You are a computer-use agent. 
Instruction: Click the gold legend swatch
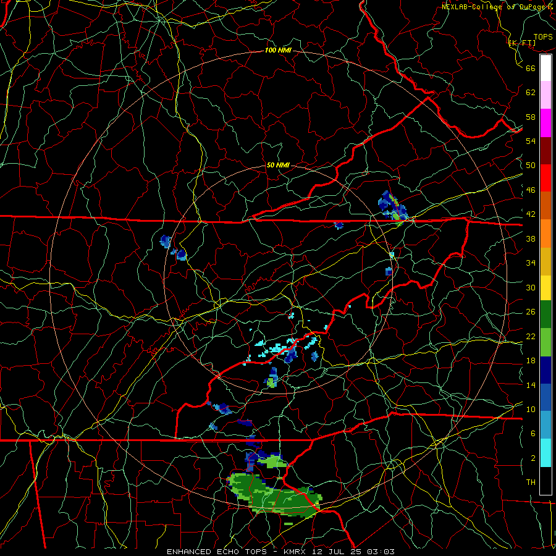545,261
